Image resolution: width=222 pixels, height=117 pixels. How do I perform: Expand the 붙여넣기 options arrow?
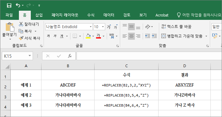(10, 39)
